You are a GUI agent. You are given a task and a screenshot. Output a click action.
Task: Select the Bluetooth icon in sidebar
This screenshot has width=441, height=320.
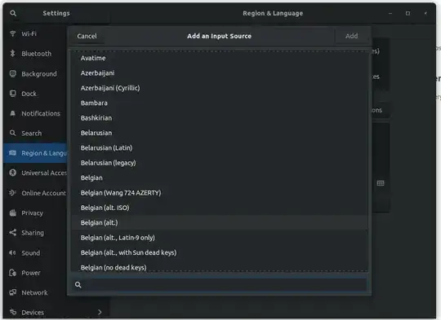pyautogui.click(x=12, y=53)
